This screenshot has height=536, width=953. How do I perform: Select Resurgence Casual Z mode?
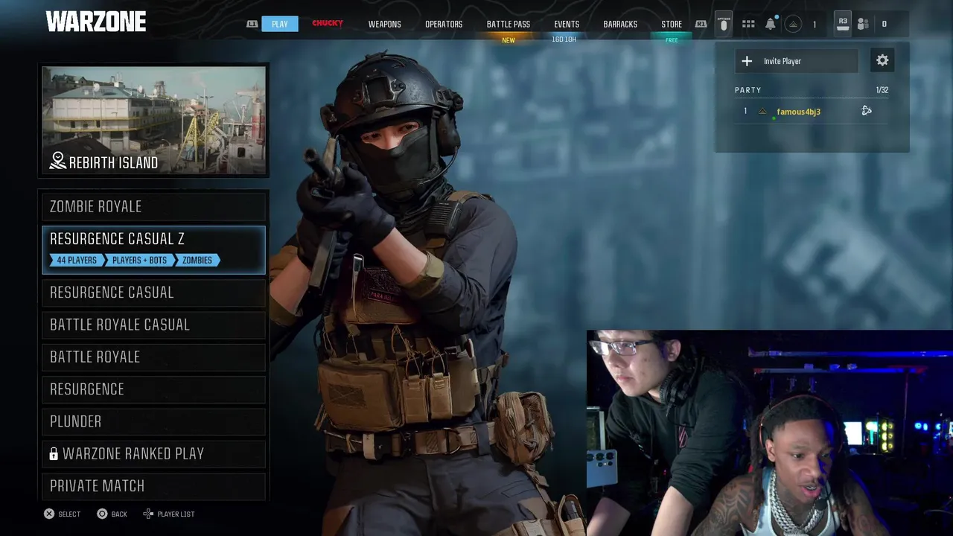(x=154, y=249)
